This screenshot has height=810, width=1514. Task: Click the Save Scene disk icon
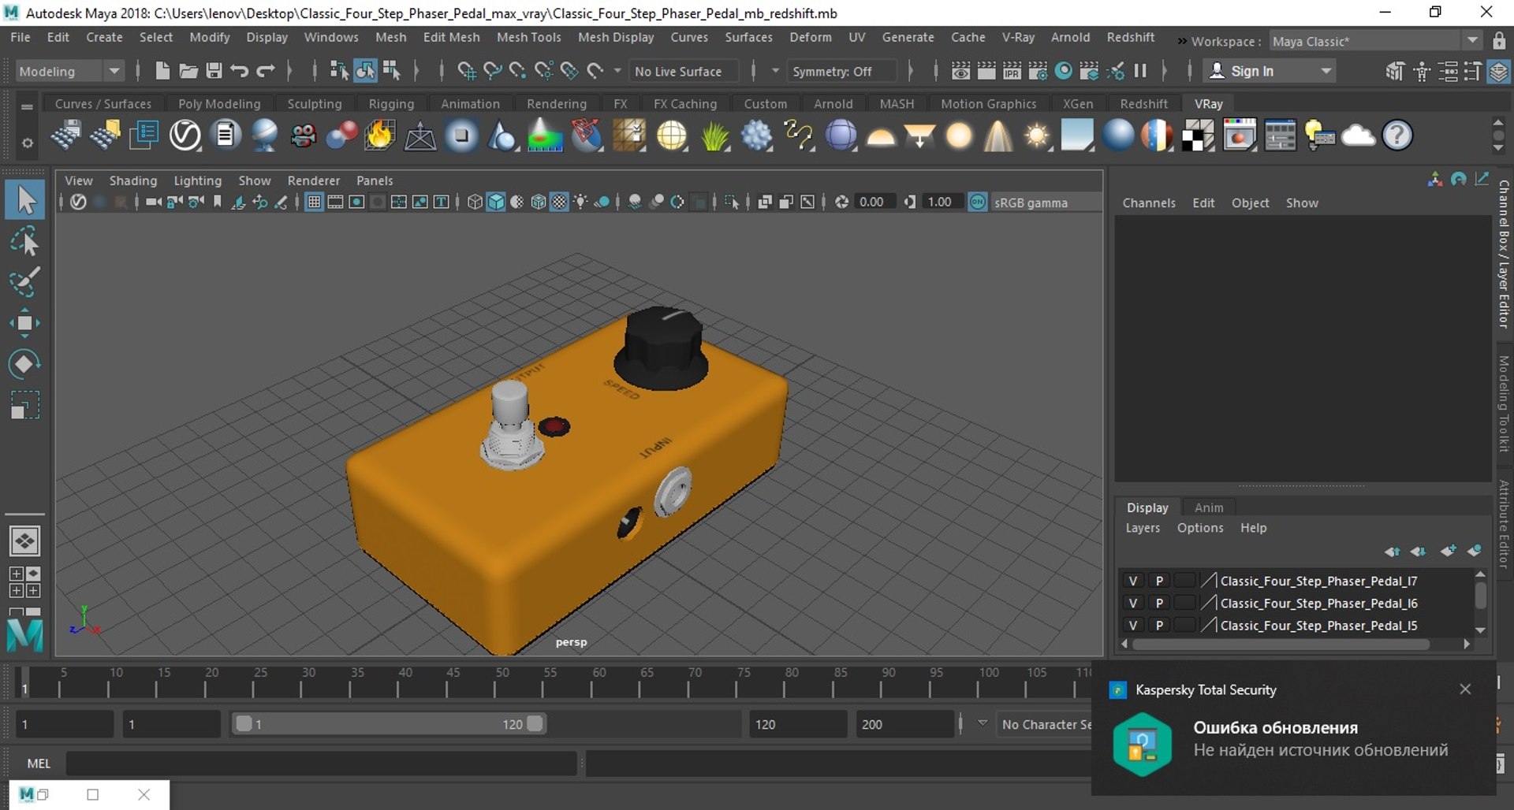[214, 71]
